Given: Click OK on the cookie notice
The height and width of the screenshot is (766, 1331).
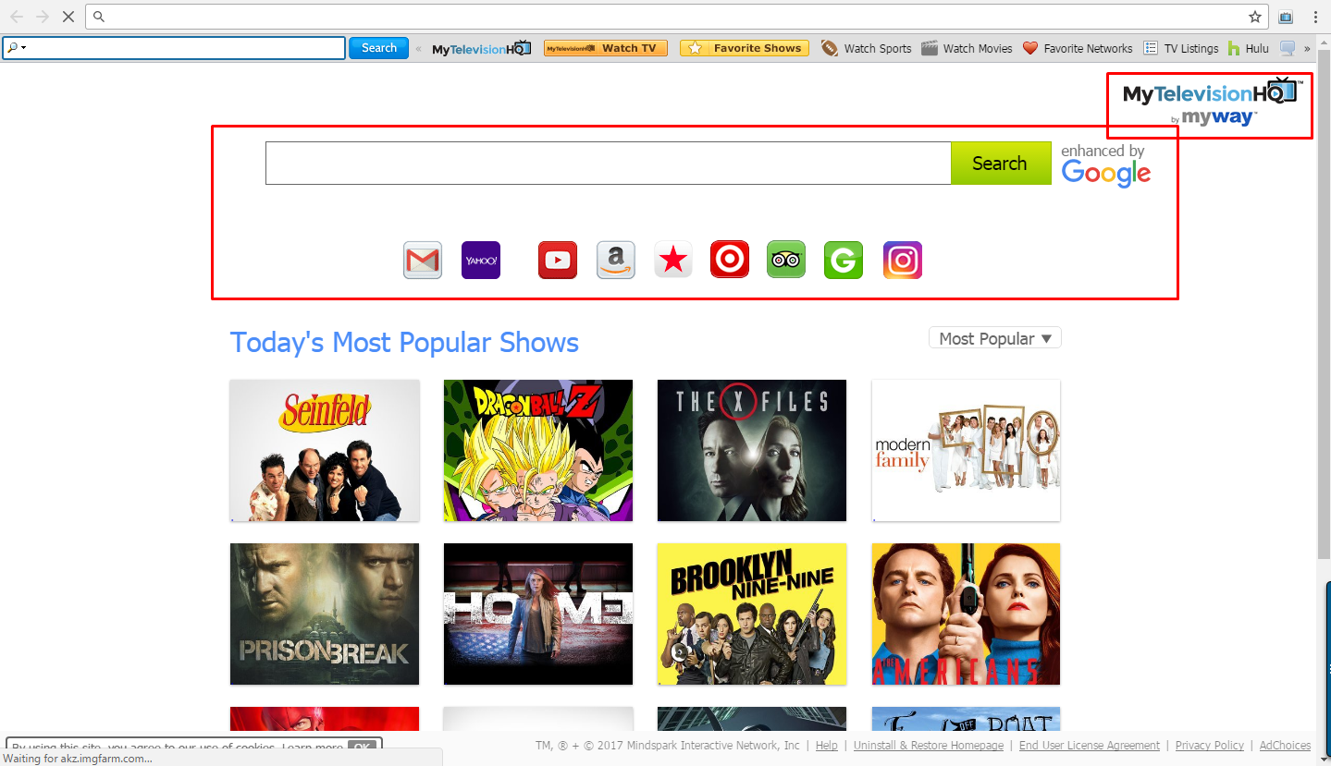Looking at the screenshot, I should [364, 747].
